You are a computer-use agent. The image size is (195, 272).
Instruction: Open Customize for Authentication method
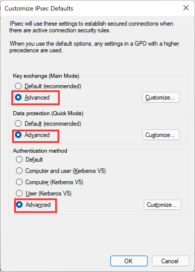pyautogui.click(x=162, y=205)
